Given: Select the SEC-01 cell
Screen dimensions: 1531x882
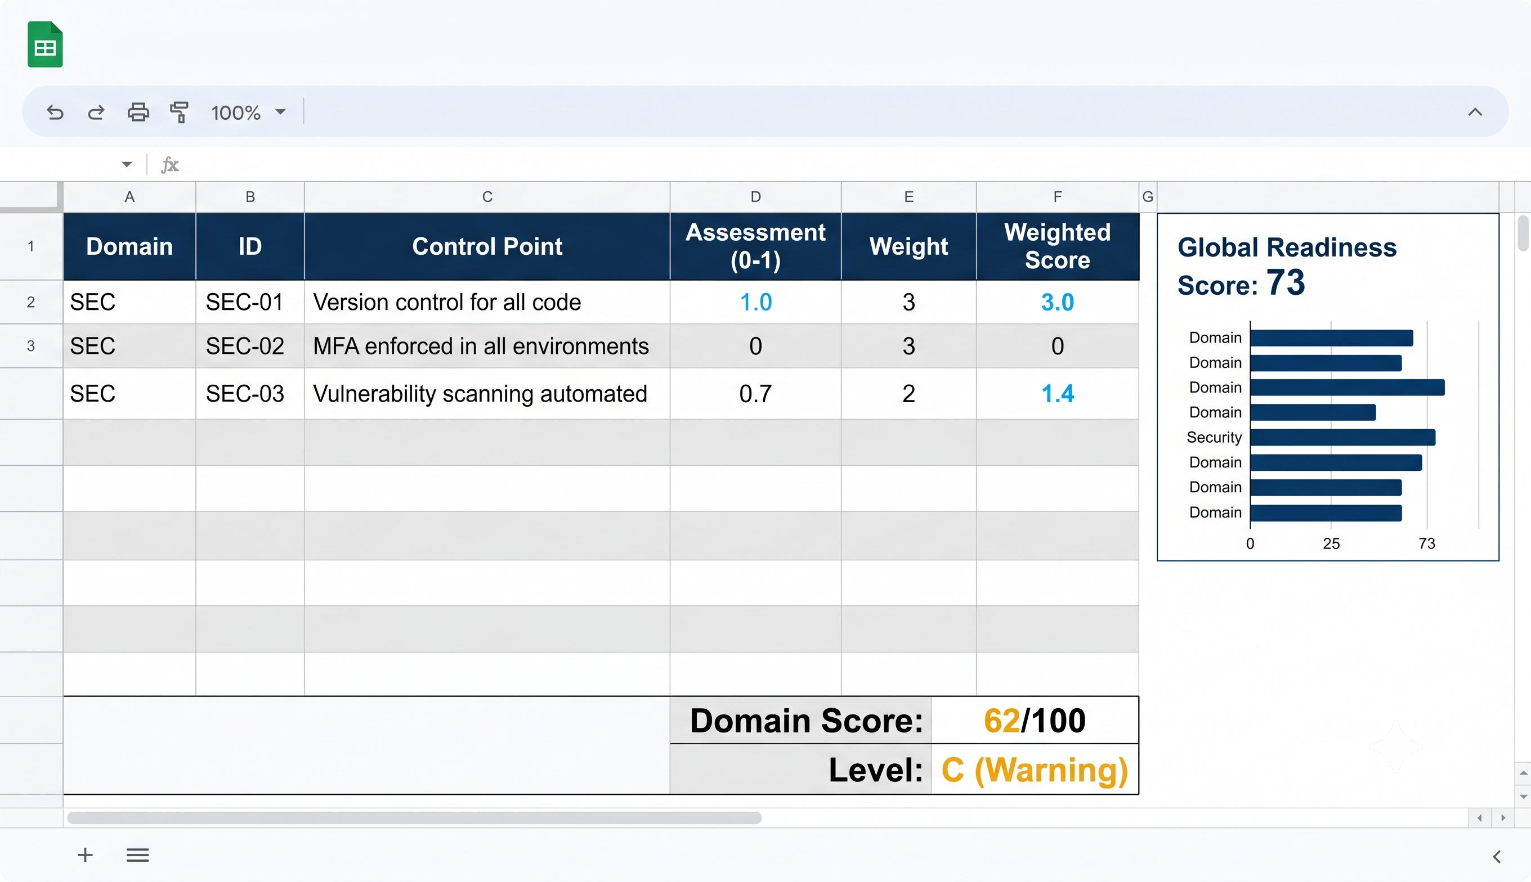Looking at the screenshot, I should click(x=250, y=302).
